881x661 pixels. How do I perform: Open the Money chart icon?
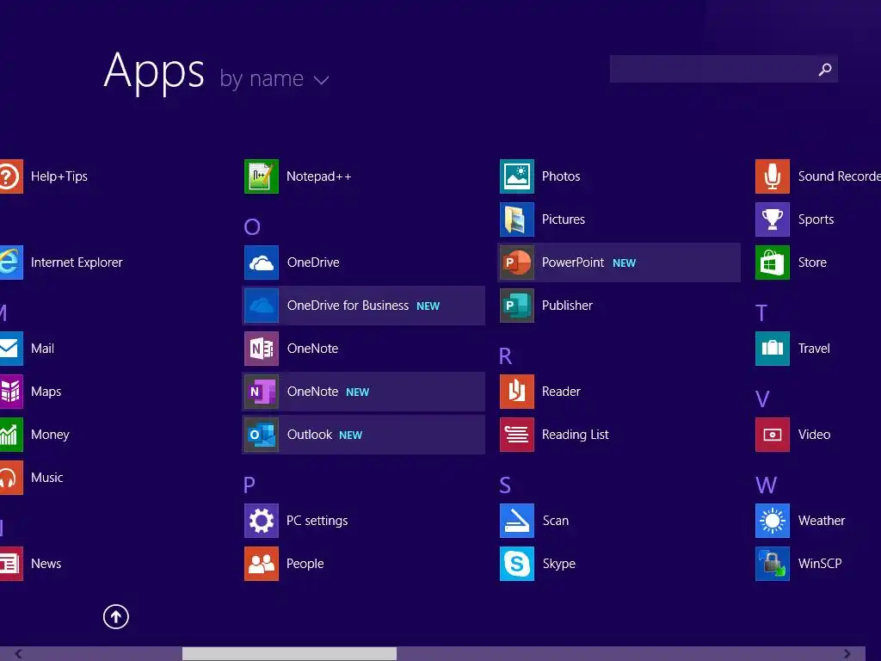pos(11,435)
